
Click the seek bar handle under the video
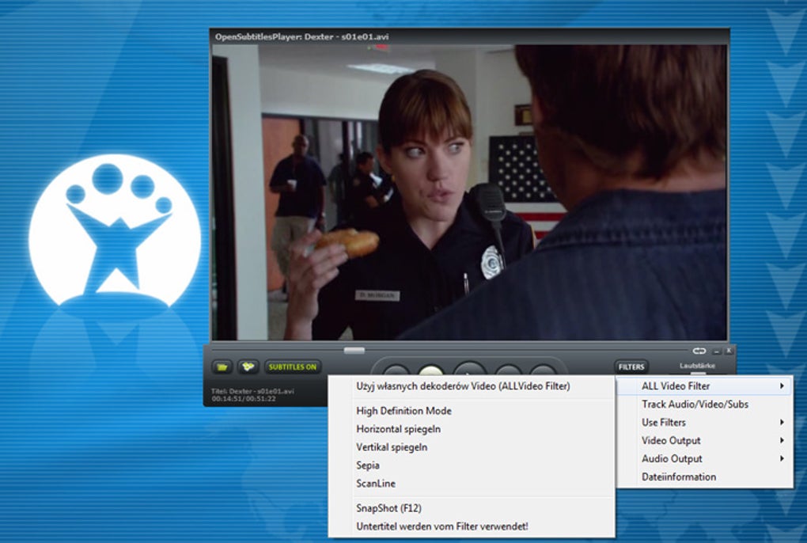tap(354, 351)
